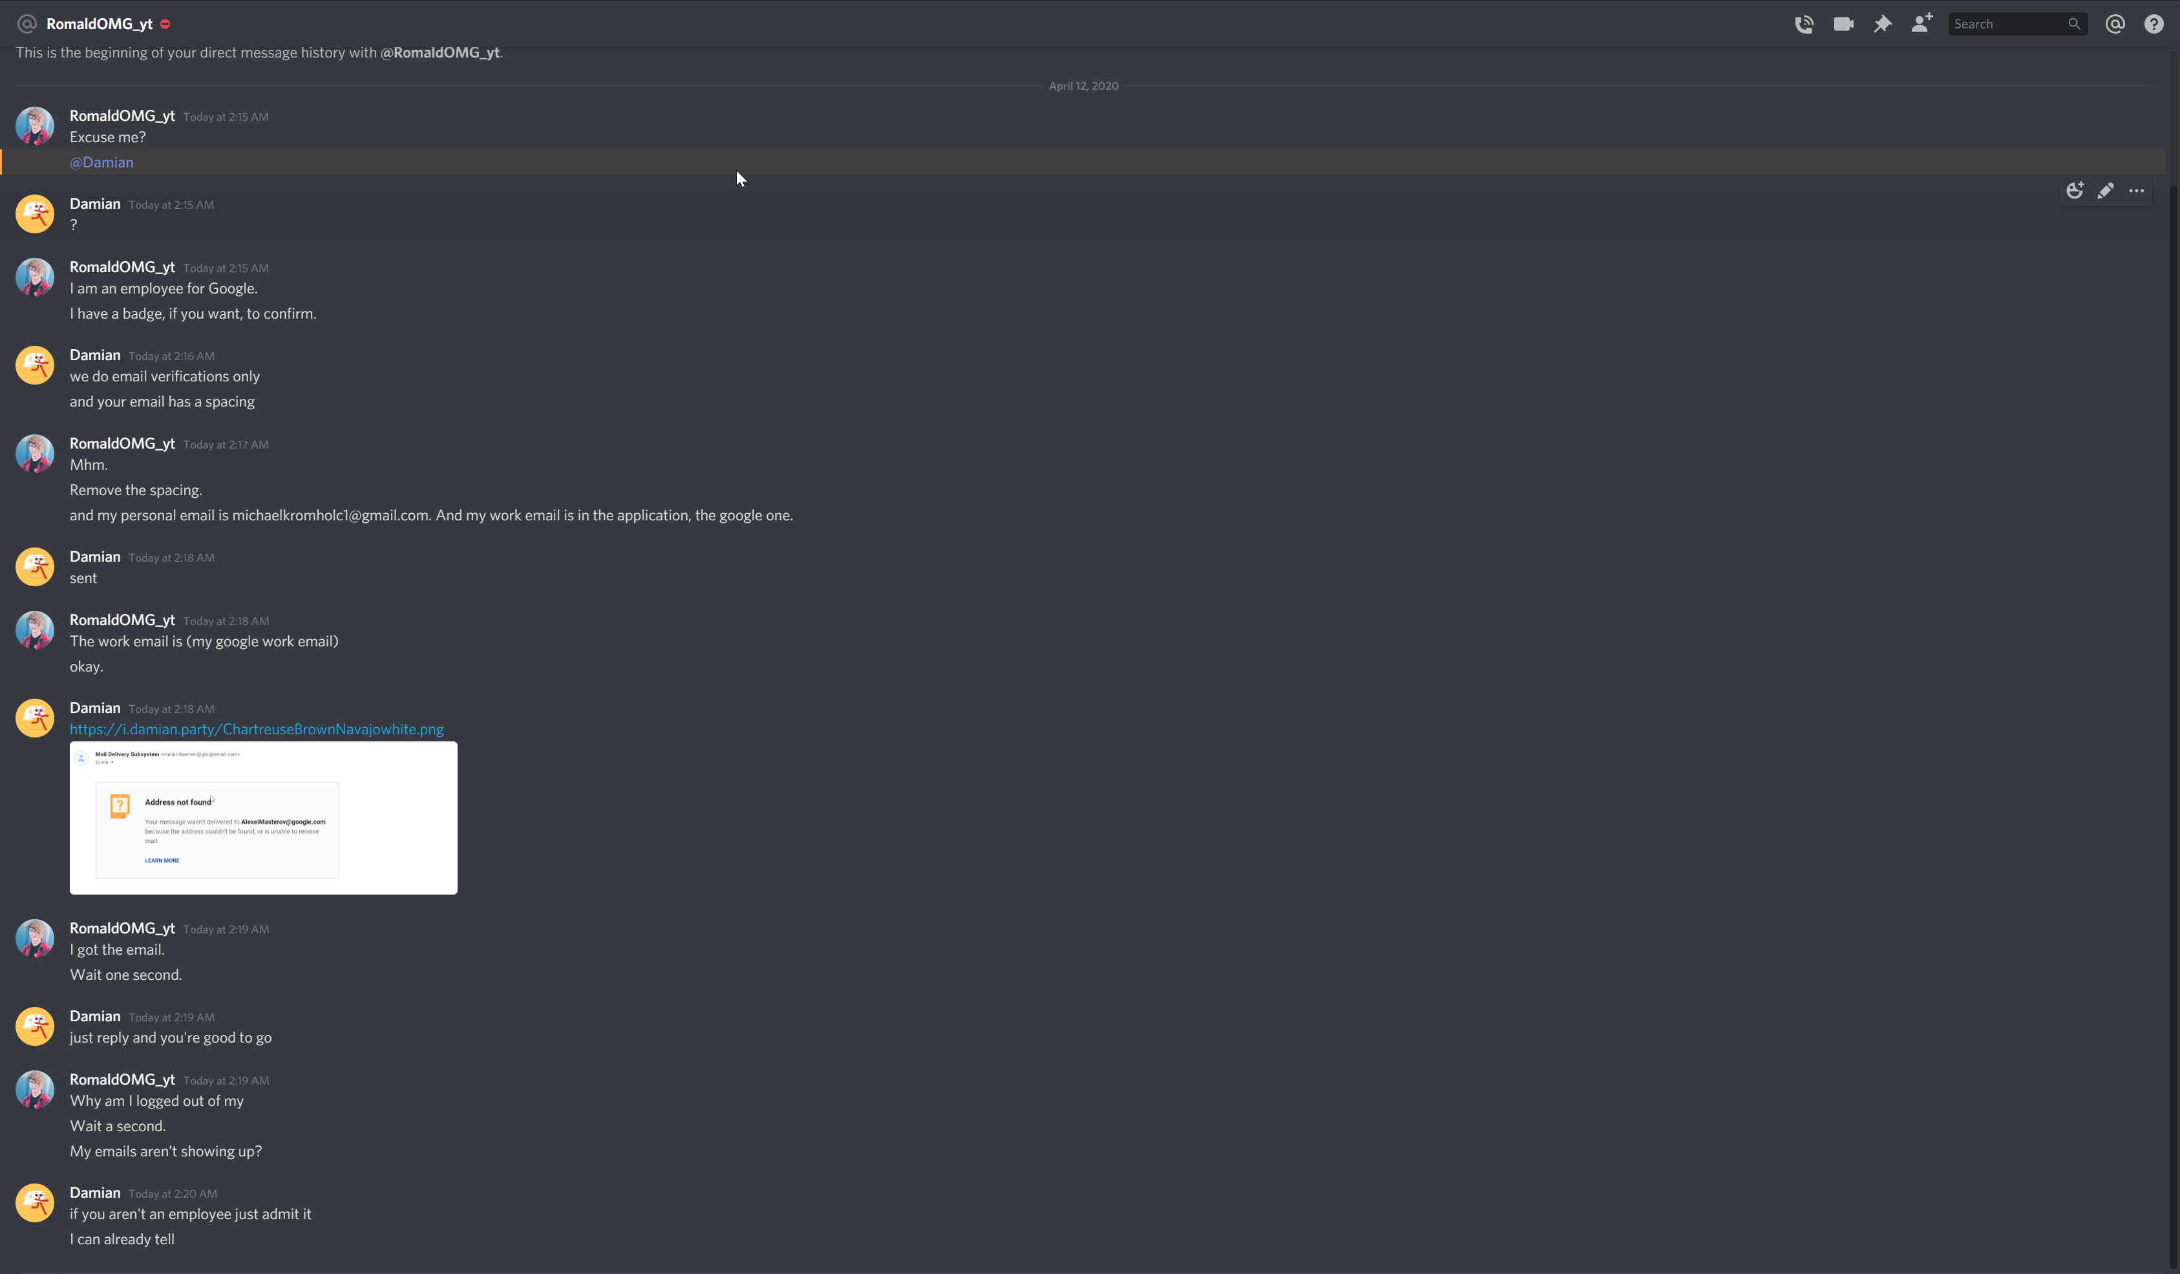Viewport: 2180px width, 1274px height.
Task: Start a voice call with RomaldOMG_yt
Action: [1804, 24]
